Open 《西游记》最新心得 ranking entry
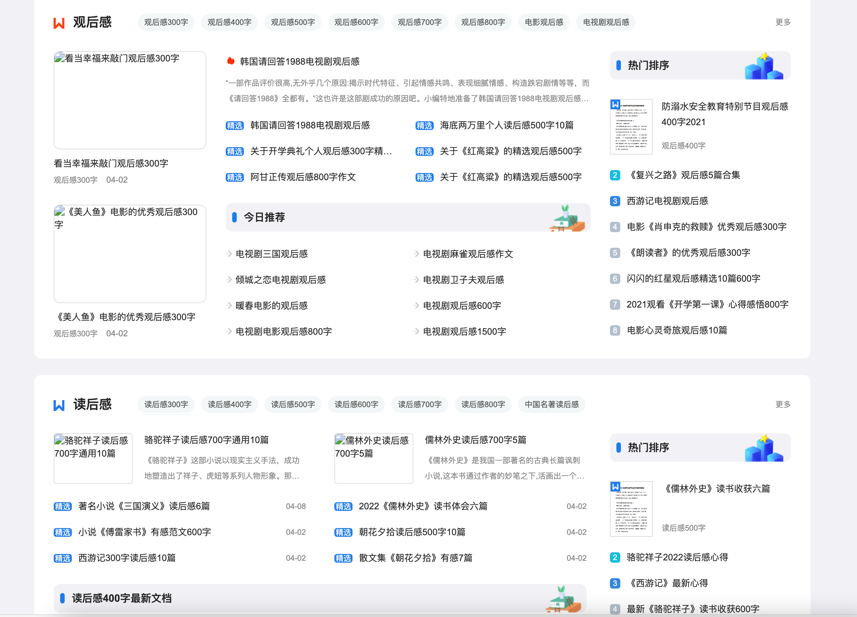The height and width of the screenshot is (617, 857). coord(667,583)
